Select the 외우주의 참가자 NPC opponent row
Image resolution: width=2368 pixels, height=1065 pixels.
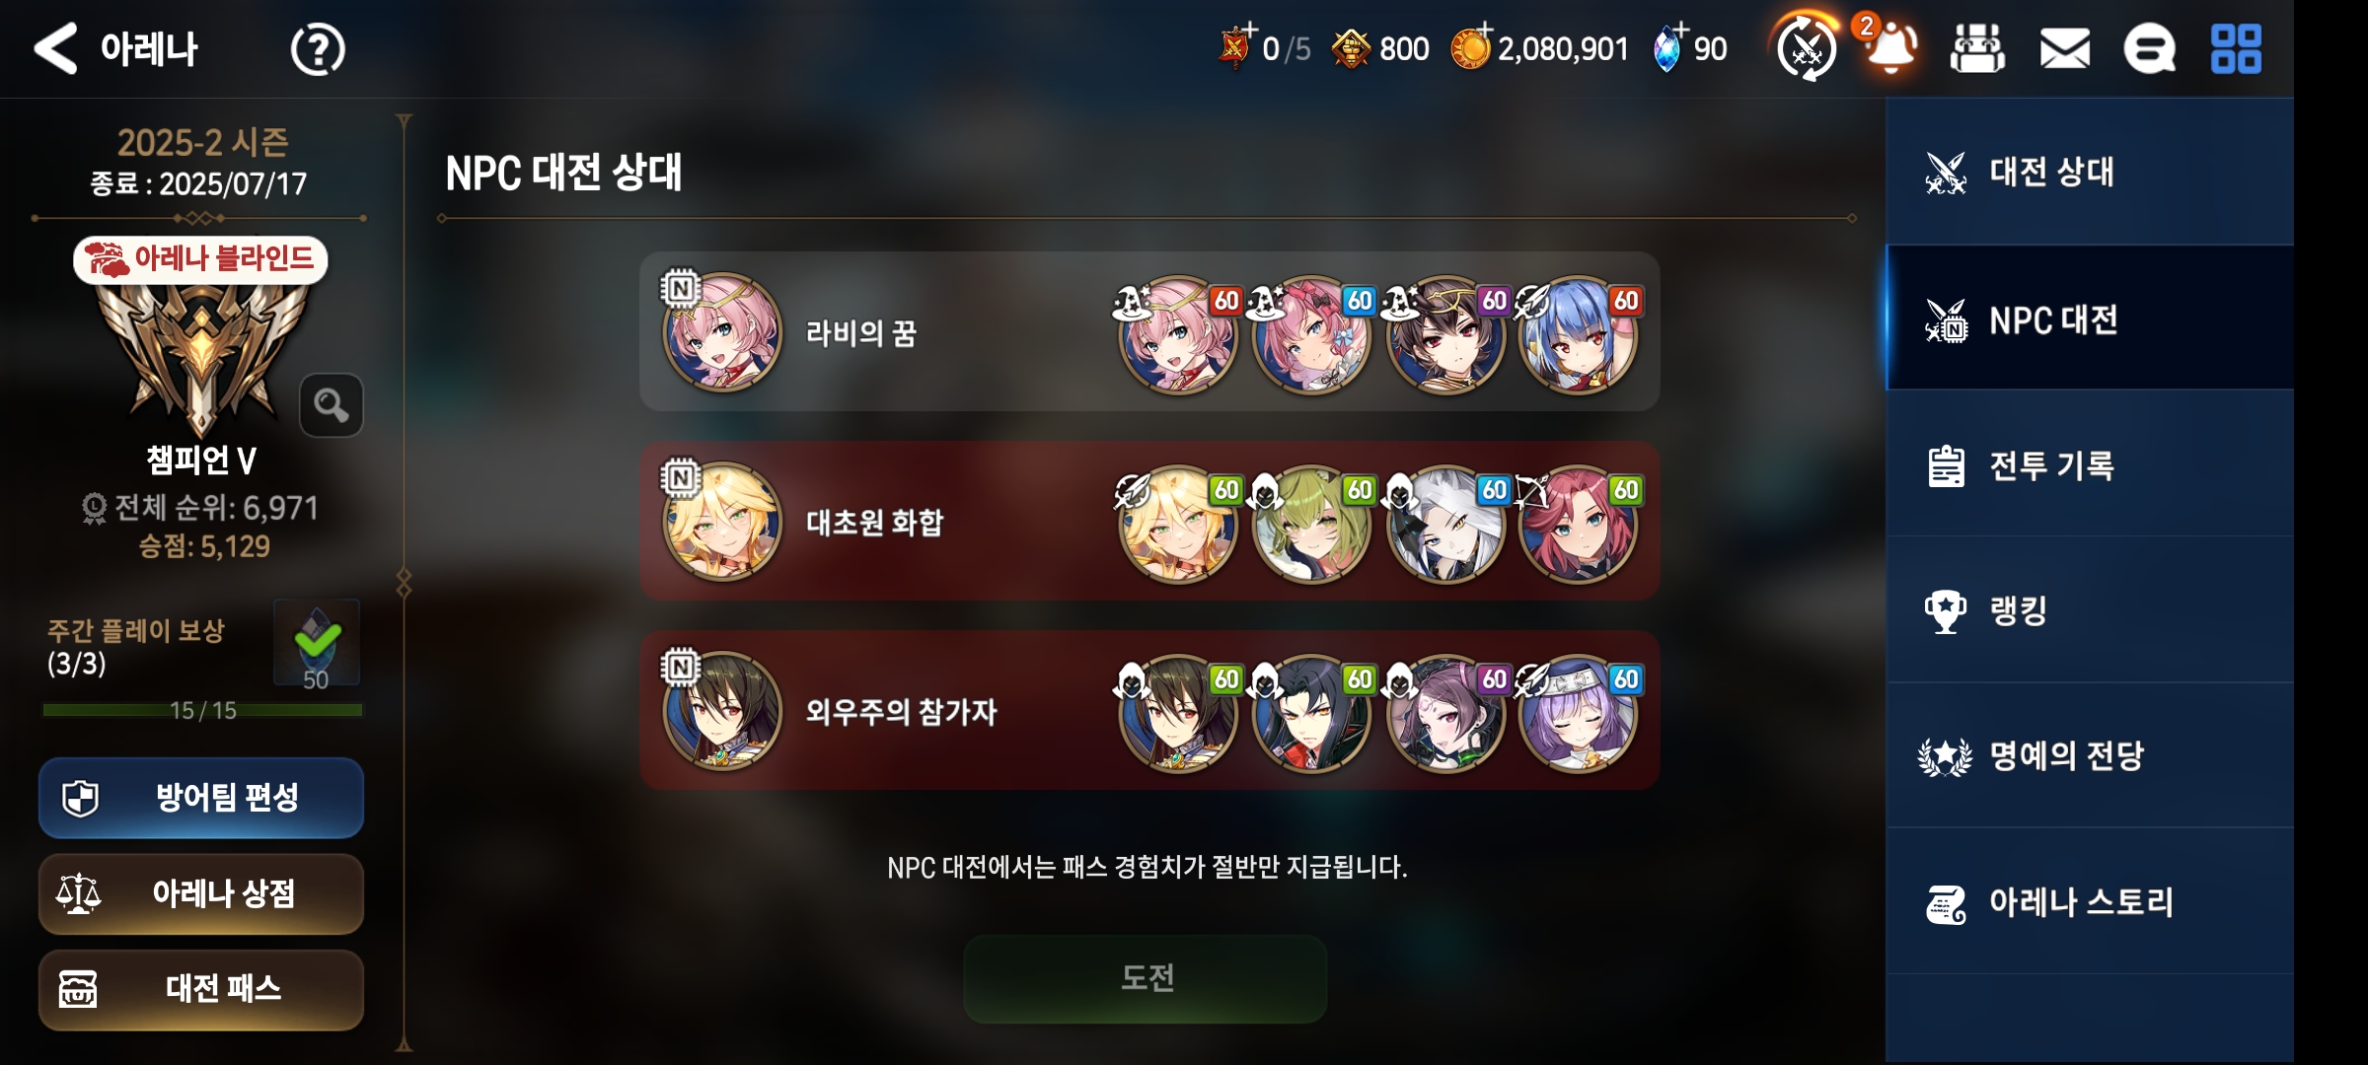point(1149,710)
